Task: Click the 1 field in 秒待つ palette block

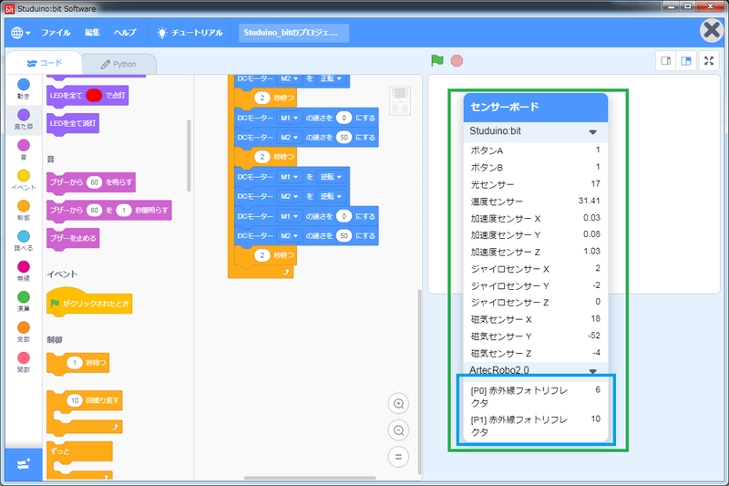Action: coord(75,363)
